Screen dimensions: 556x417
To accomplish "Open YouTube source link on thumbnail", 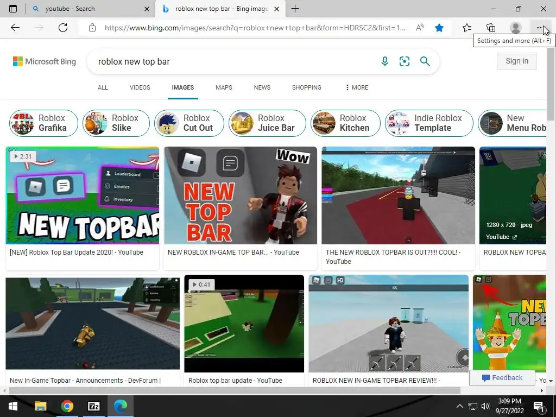I will click(501, 237).
